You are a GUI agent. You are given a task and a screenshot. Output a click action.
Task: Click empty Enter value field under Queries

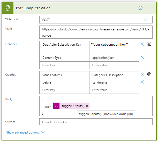114,90
